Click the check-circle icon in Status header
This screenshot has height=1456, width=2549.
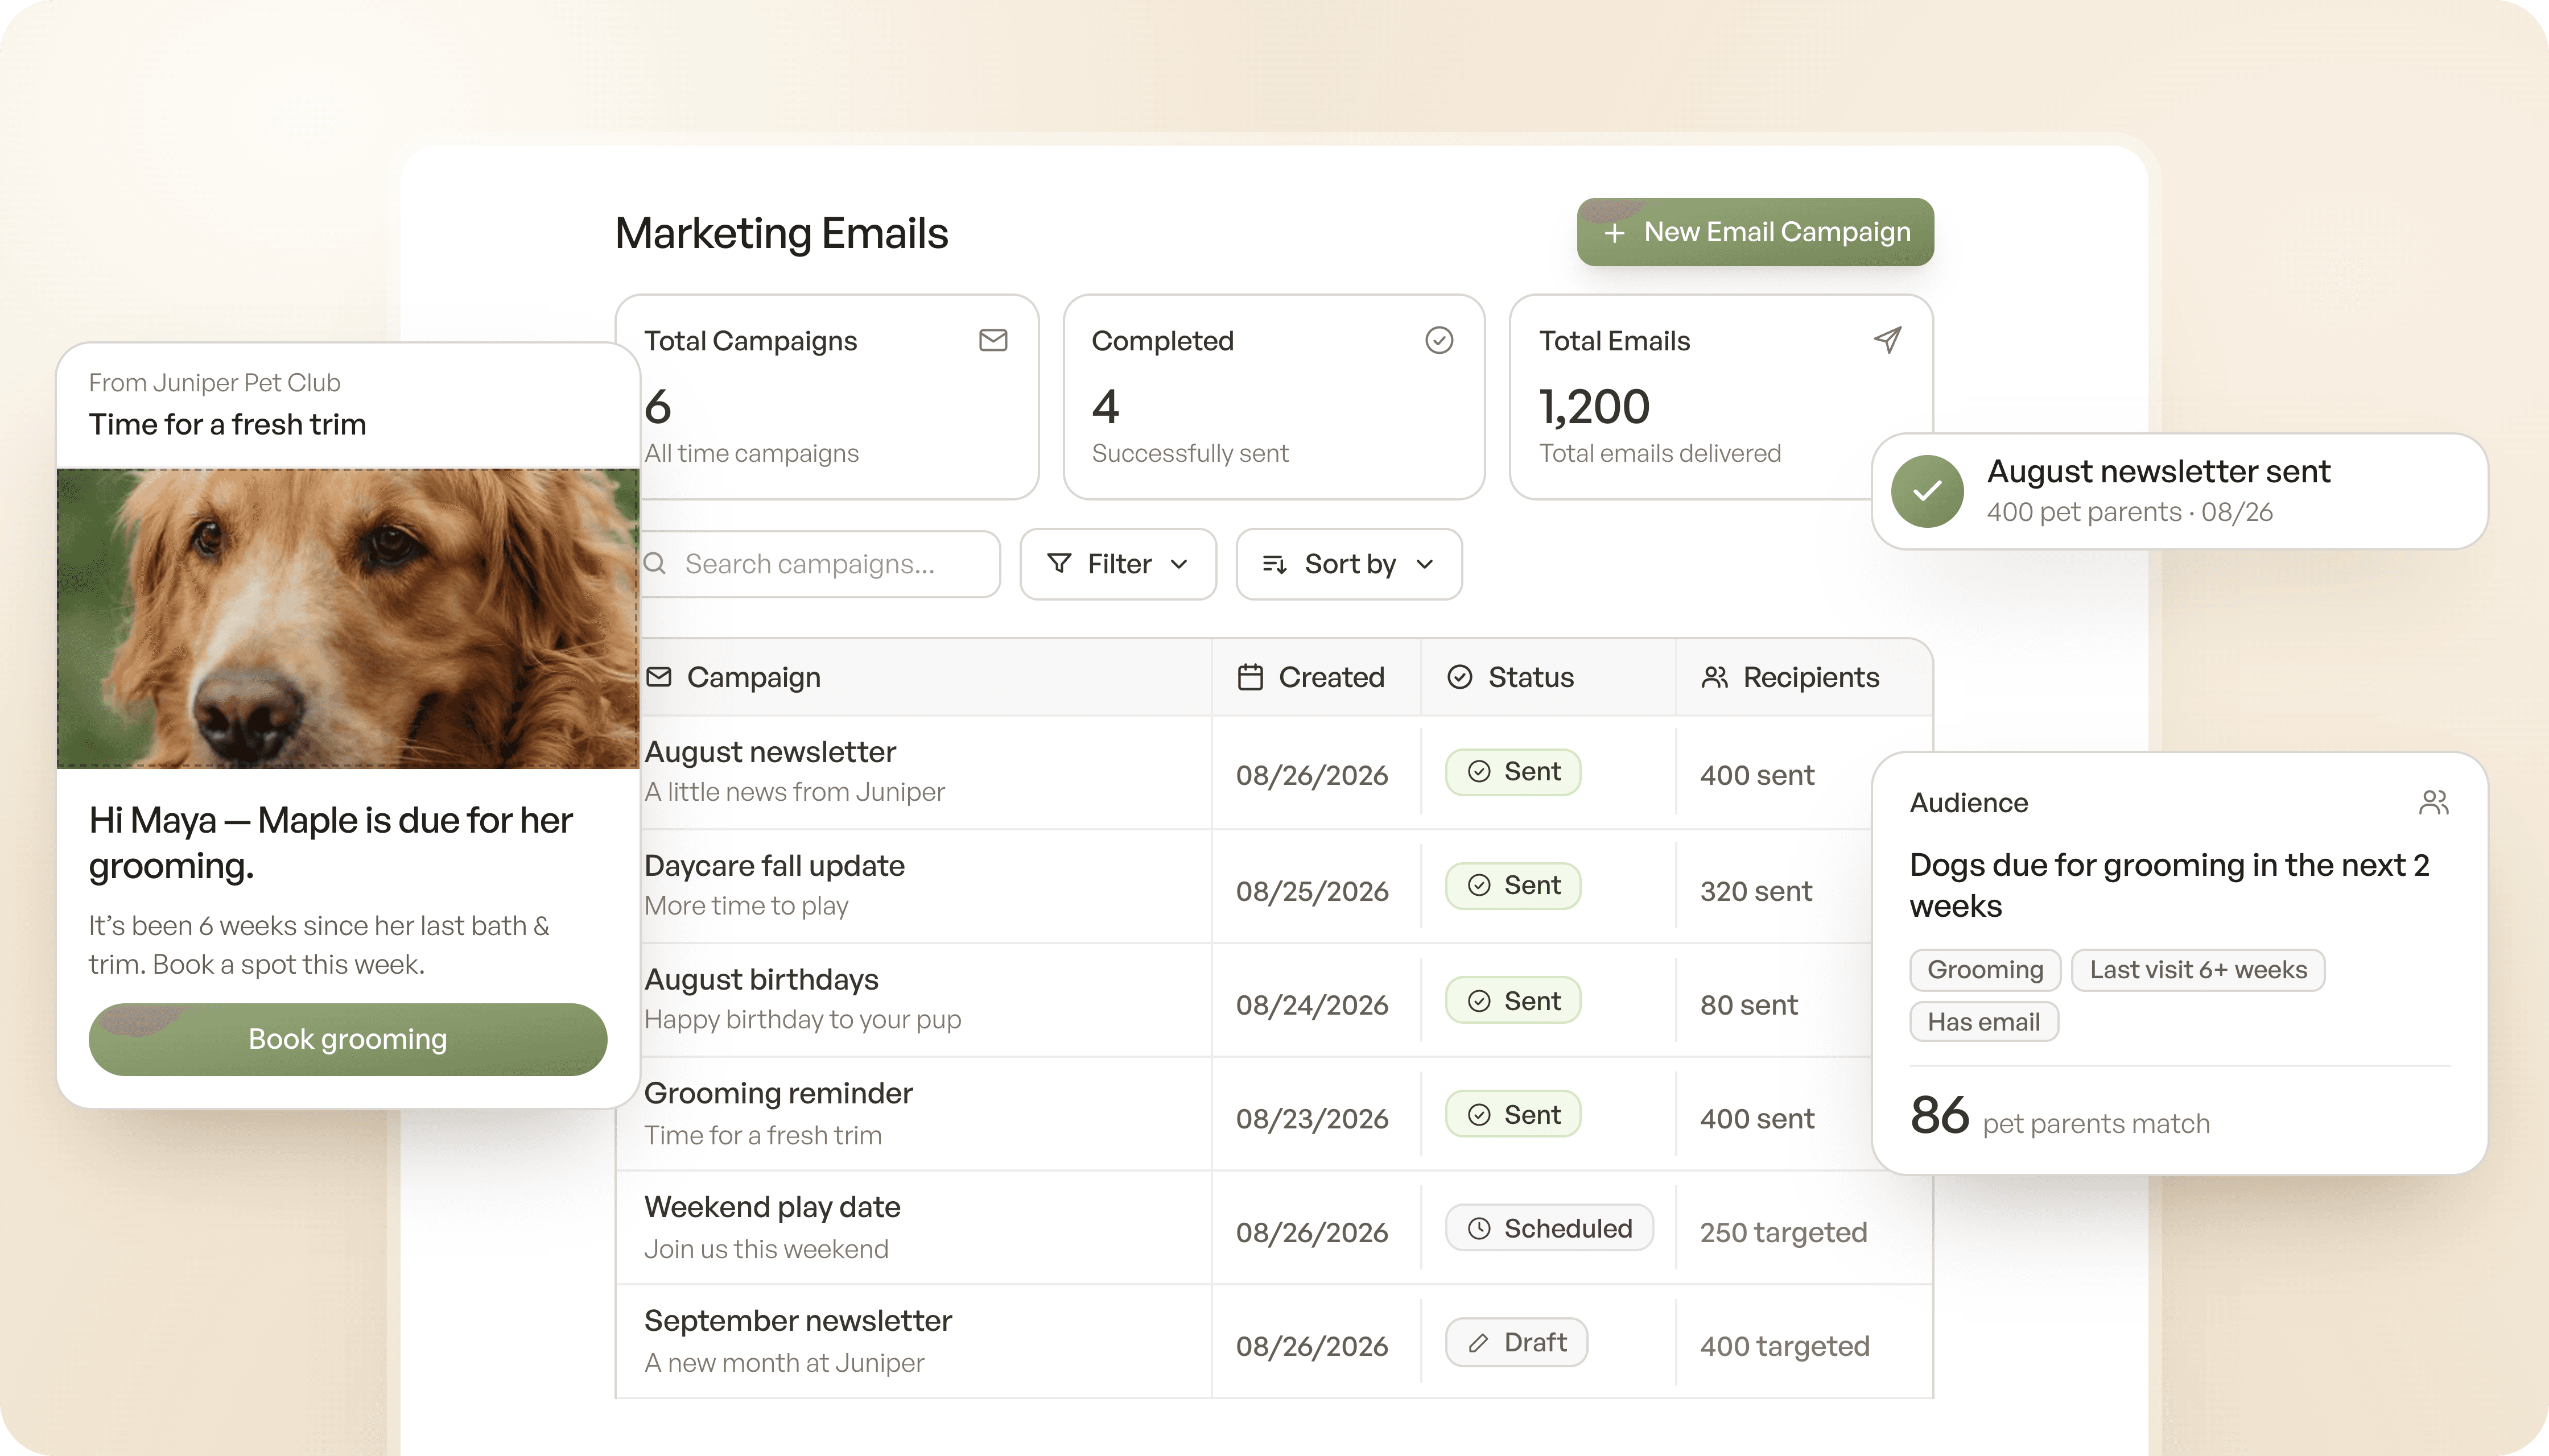1459,677
